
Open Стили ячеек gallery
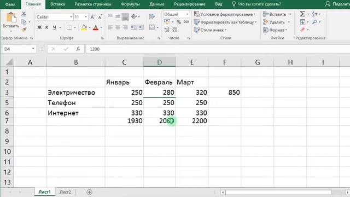click(x=210, y=30)
